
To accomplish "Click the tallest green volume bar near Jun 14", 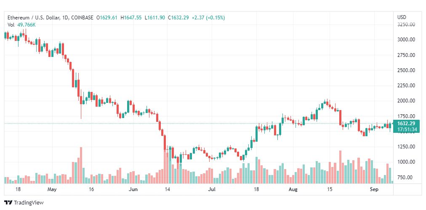I will pyautogui.click(x=170, y=165).
